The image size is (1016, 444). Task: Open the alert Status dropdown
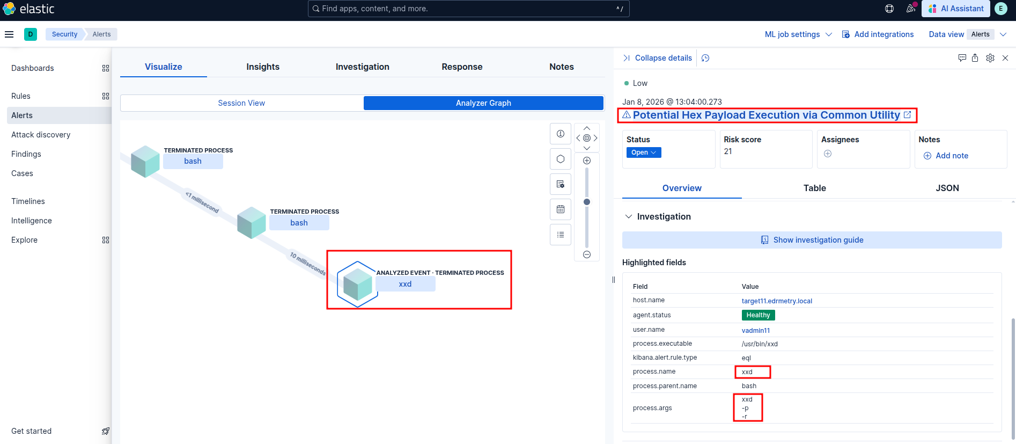coord(643,152)
